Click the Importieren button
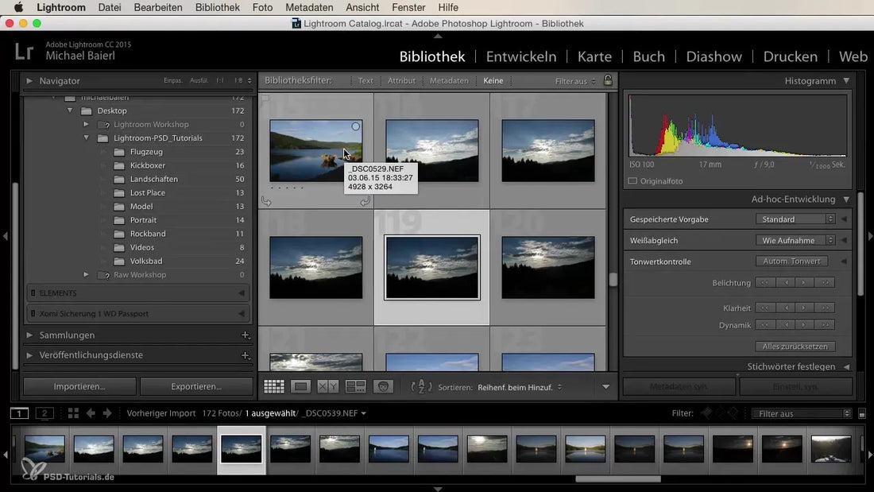Image resolution: width=874 pixels, height=492 pixels. pos(79,386)
